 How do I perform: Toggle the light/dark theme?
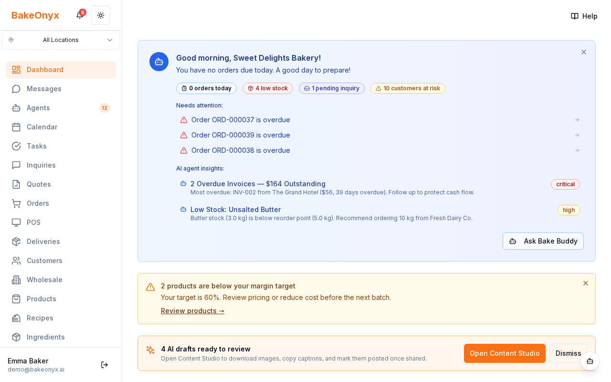click(x=101, y=15)
